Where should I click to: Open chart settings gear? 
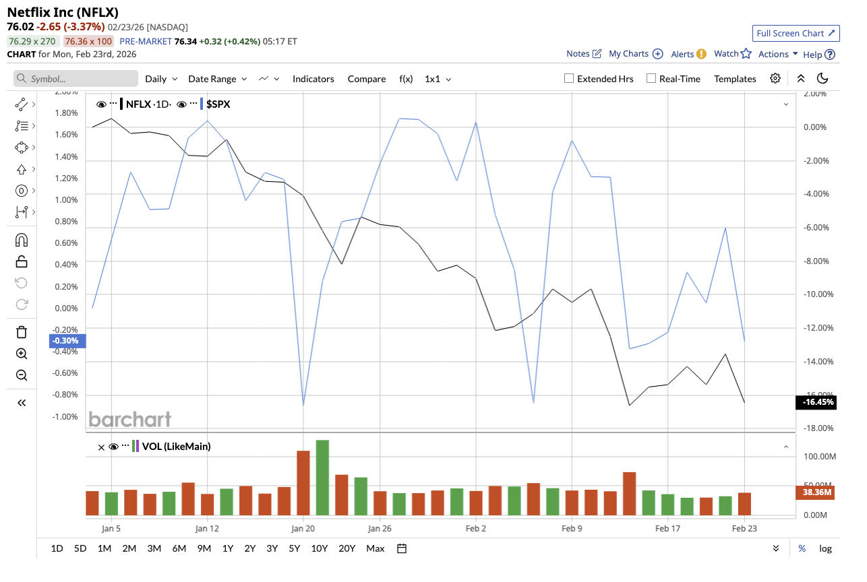pos(775,78)
